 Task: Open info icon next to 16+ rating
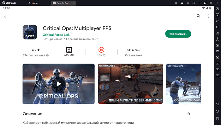(104, 55)
